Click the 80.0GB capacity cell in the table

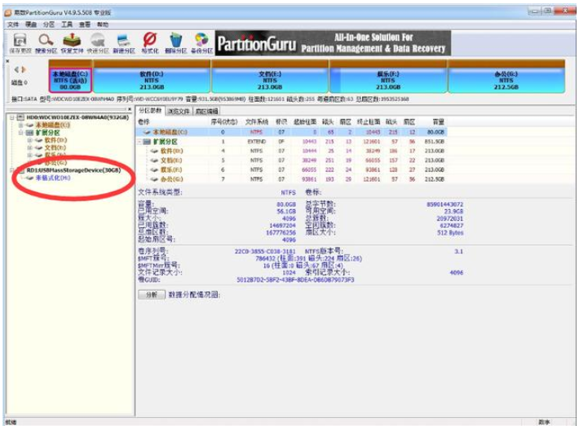pos(435,132)
